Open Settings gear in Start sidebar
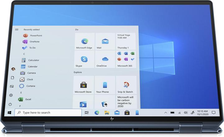This screenshot has width=224, height=137. pyautogui.click(x=11, y=95)
